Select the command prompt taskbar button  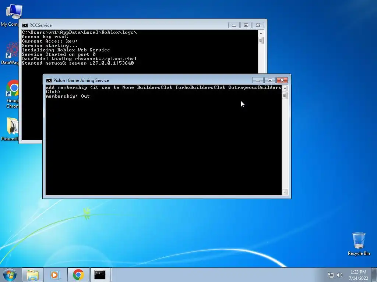[x=100, y=275]
